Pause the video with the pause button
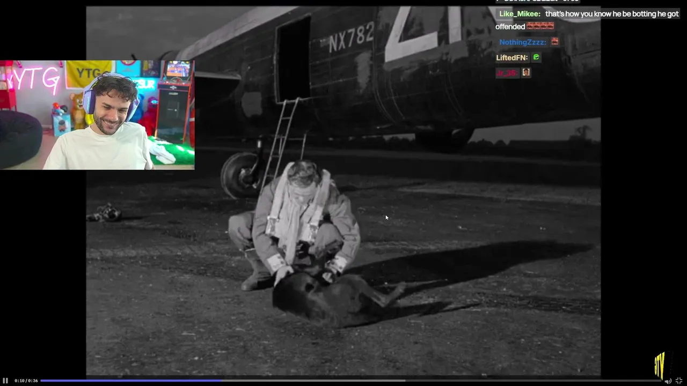Image resolution: width=687 pixels, height=386 pixels. (x=5, y=381)
